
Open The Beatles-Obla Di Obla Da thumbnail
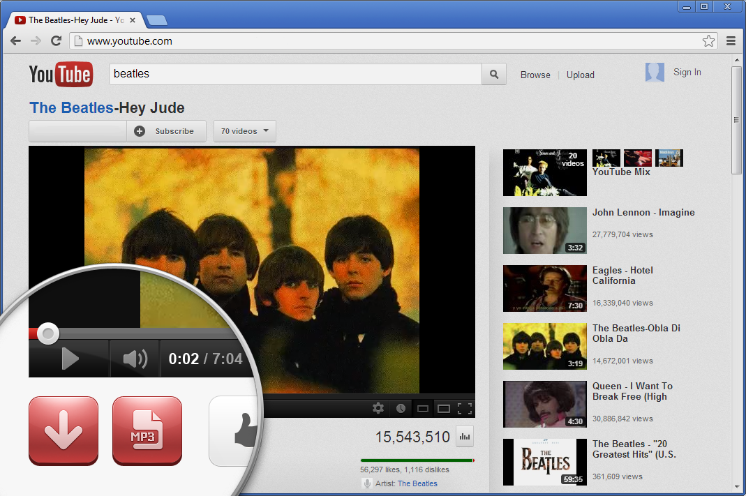click(545, 347)
